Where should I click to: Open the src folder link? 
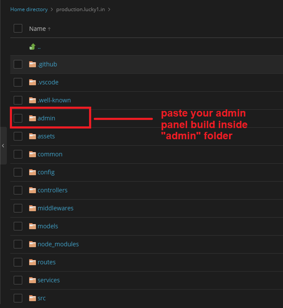click(x=42, y=298)
